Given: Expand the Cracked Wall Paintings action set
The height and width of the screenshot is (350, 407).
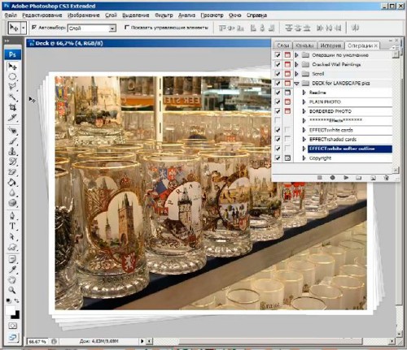Looking at the screenshot, I should [296, 64].
